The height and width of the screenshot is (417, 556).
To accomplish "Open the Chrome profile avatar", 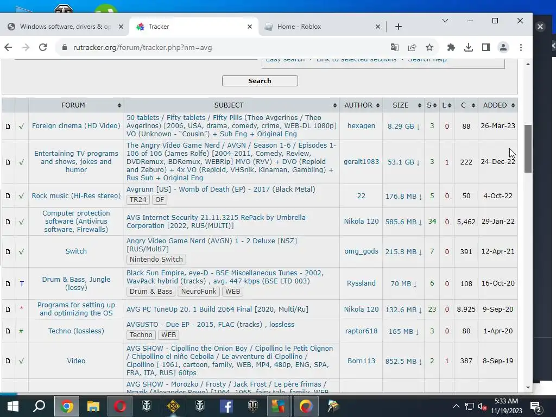I will 503,47.
